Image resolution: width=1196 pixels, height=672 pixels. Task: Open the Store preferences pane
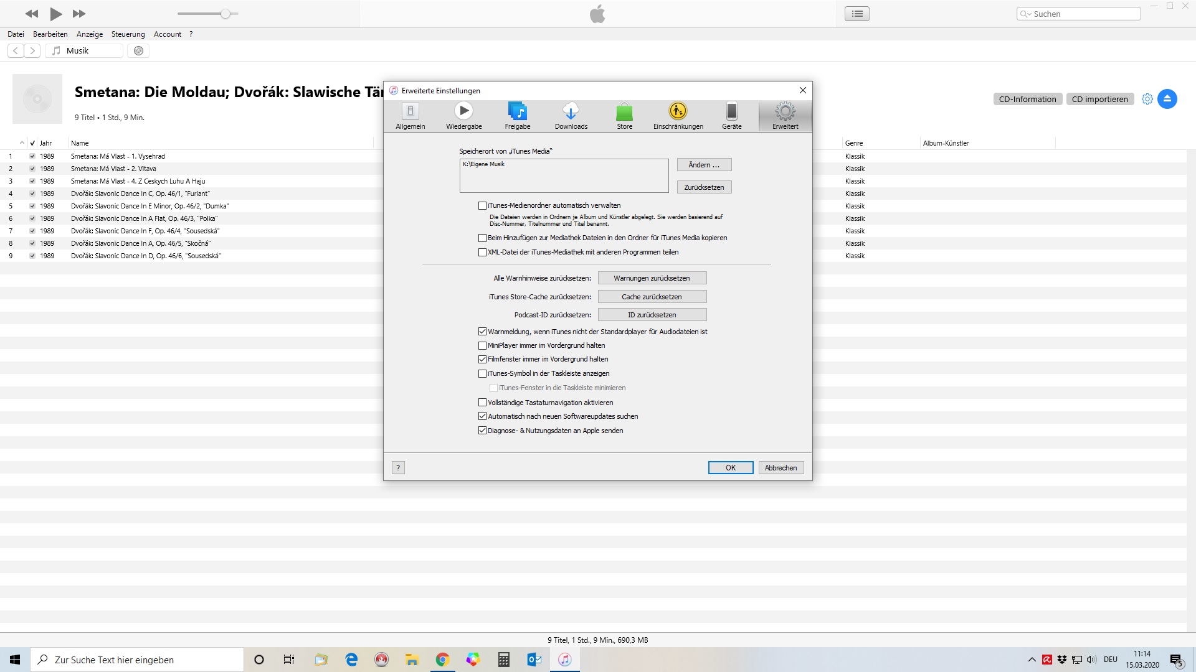coord(624,116)
